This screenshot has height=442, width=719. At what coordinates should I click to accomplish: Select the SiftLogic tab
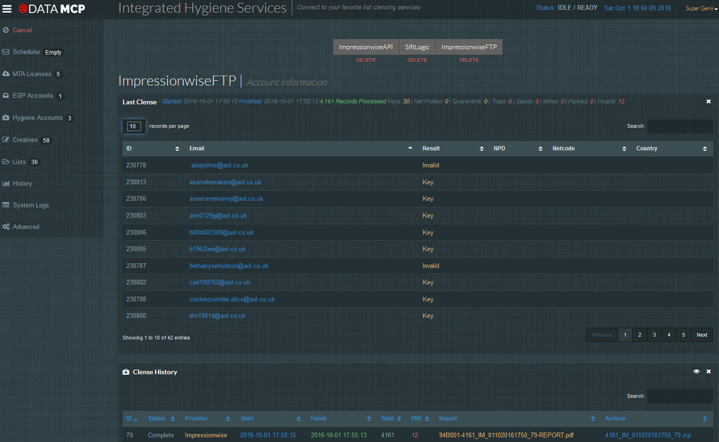point(417,47)
